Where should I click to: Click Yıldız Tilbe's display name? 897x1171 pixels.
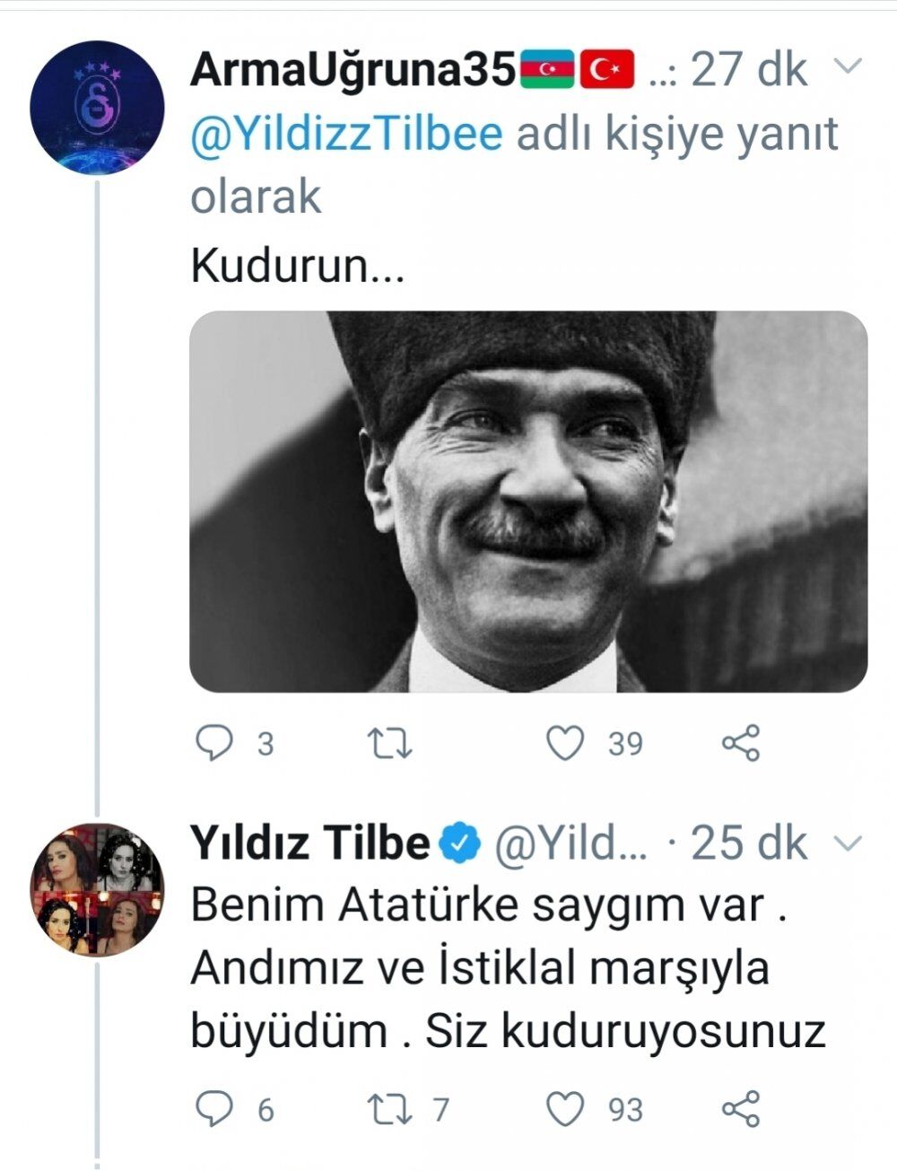[x=309, y=843]
